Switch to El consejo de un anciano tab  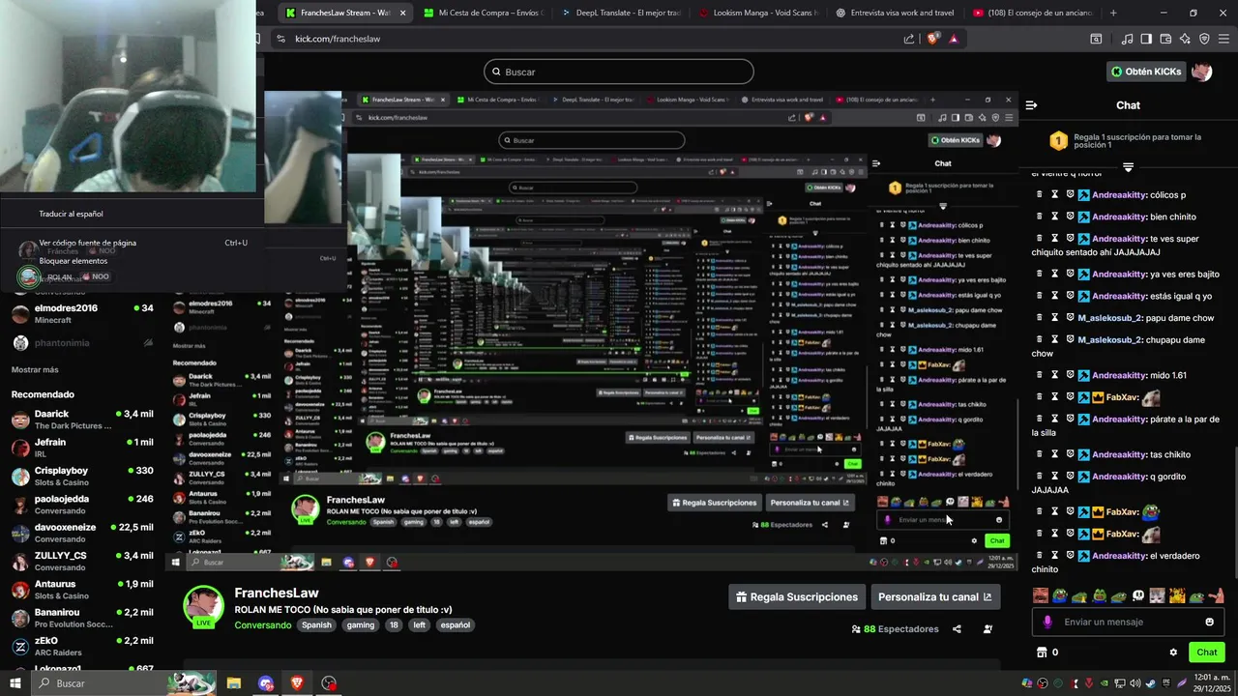click(1033, 13)
